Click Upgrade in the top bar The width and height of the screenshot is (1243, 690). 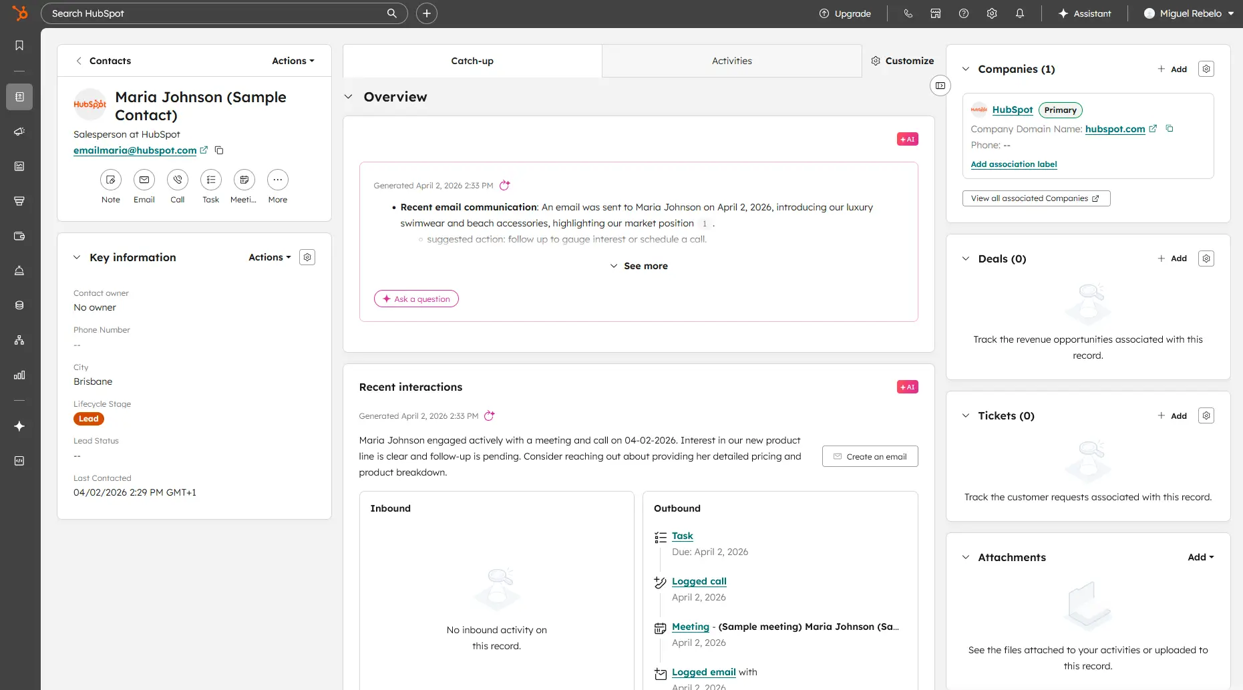[x=845, y=13]
